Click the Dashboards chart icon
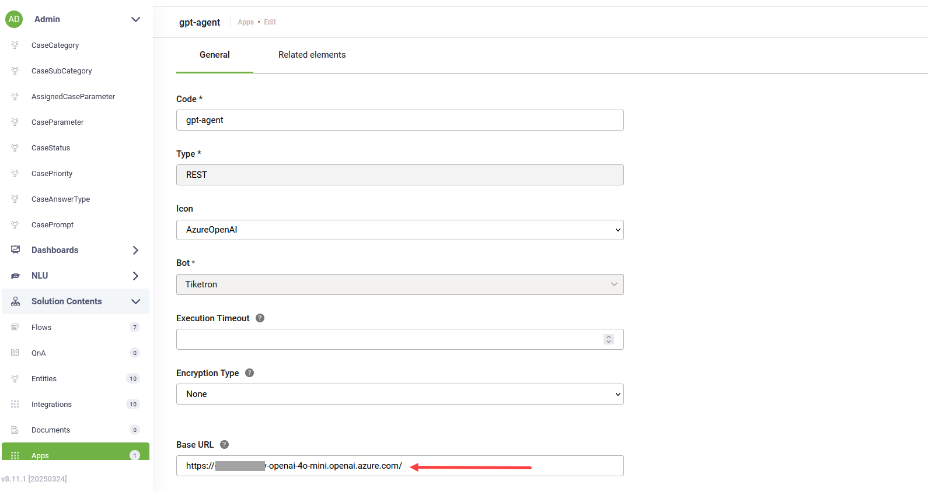 coord(16,250)
